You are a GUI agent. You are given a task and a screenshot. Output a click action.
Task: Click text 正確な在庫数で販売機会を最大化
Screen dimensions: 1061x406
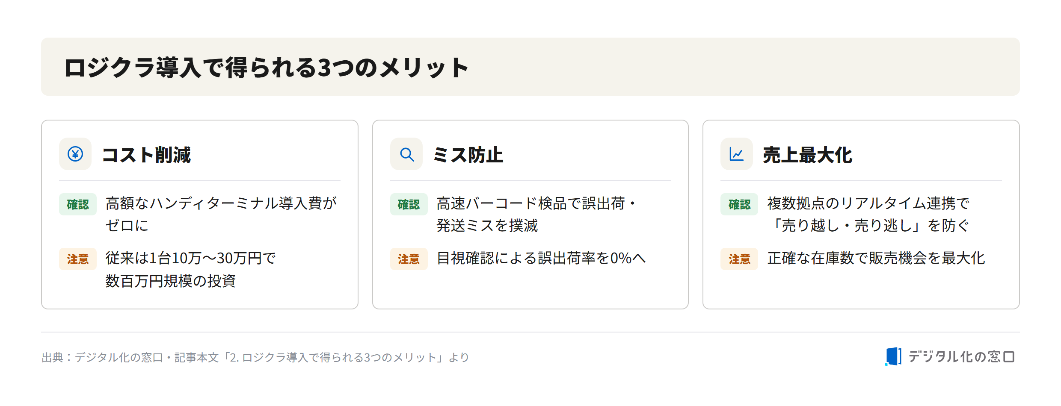coord(876,258)
